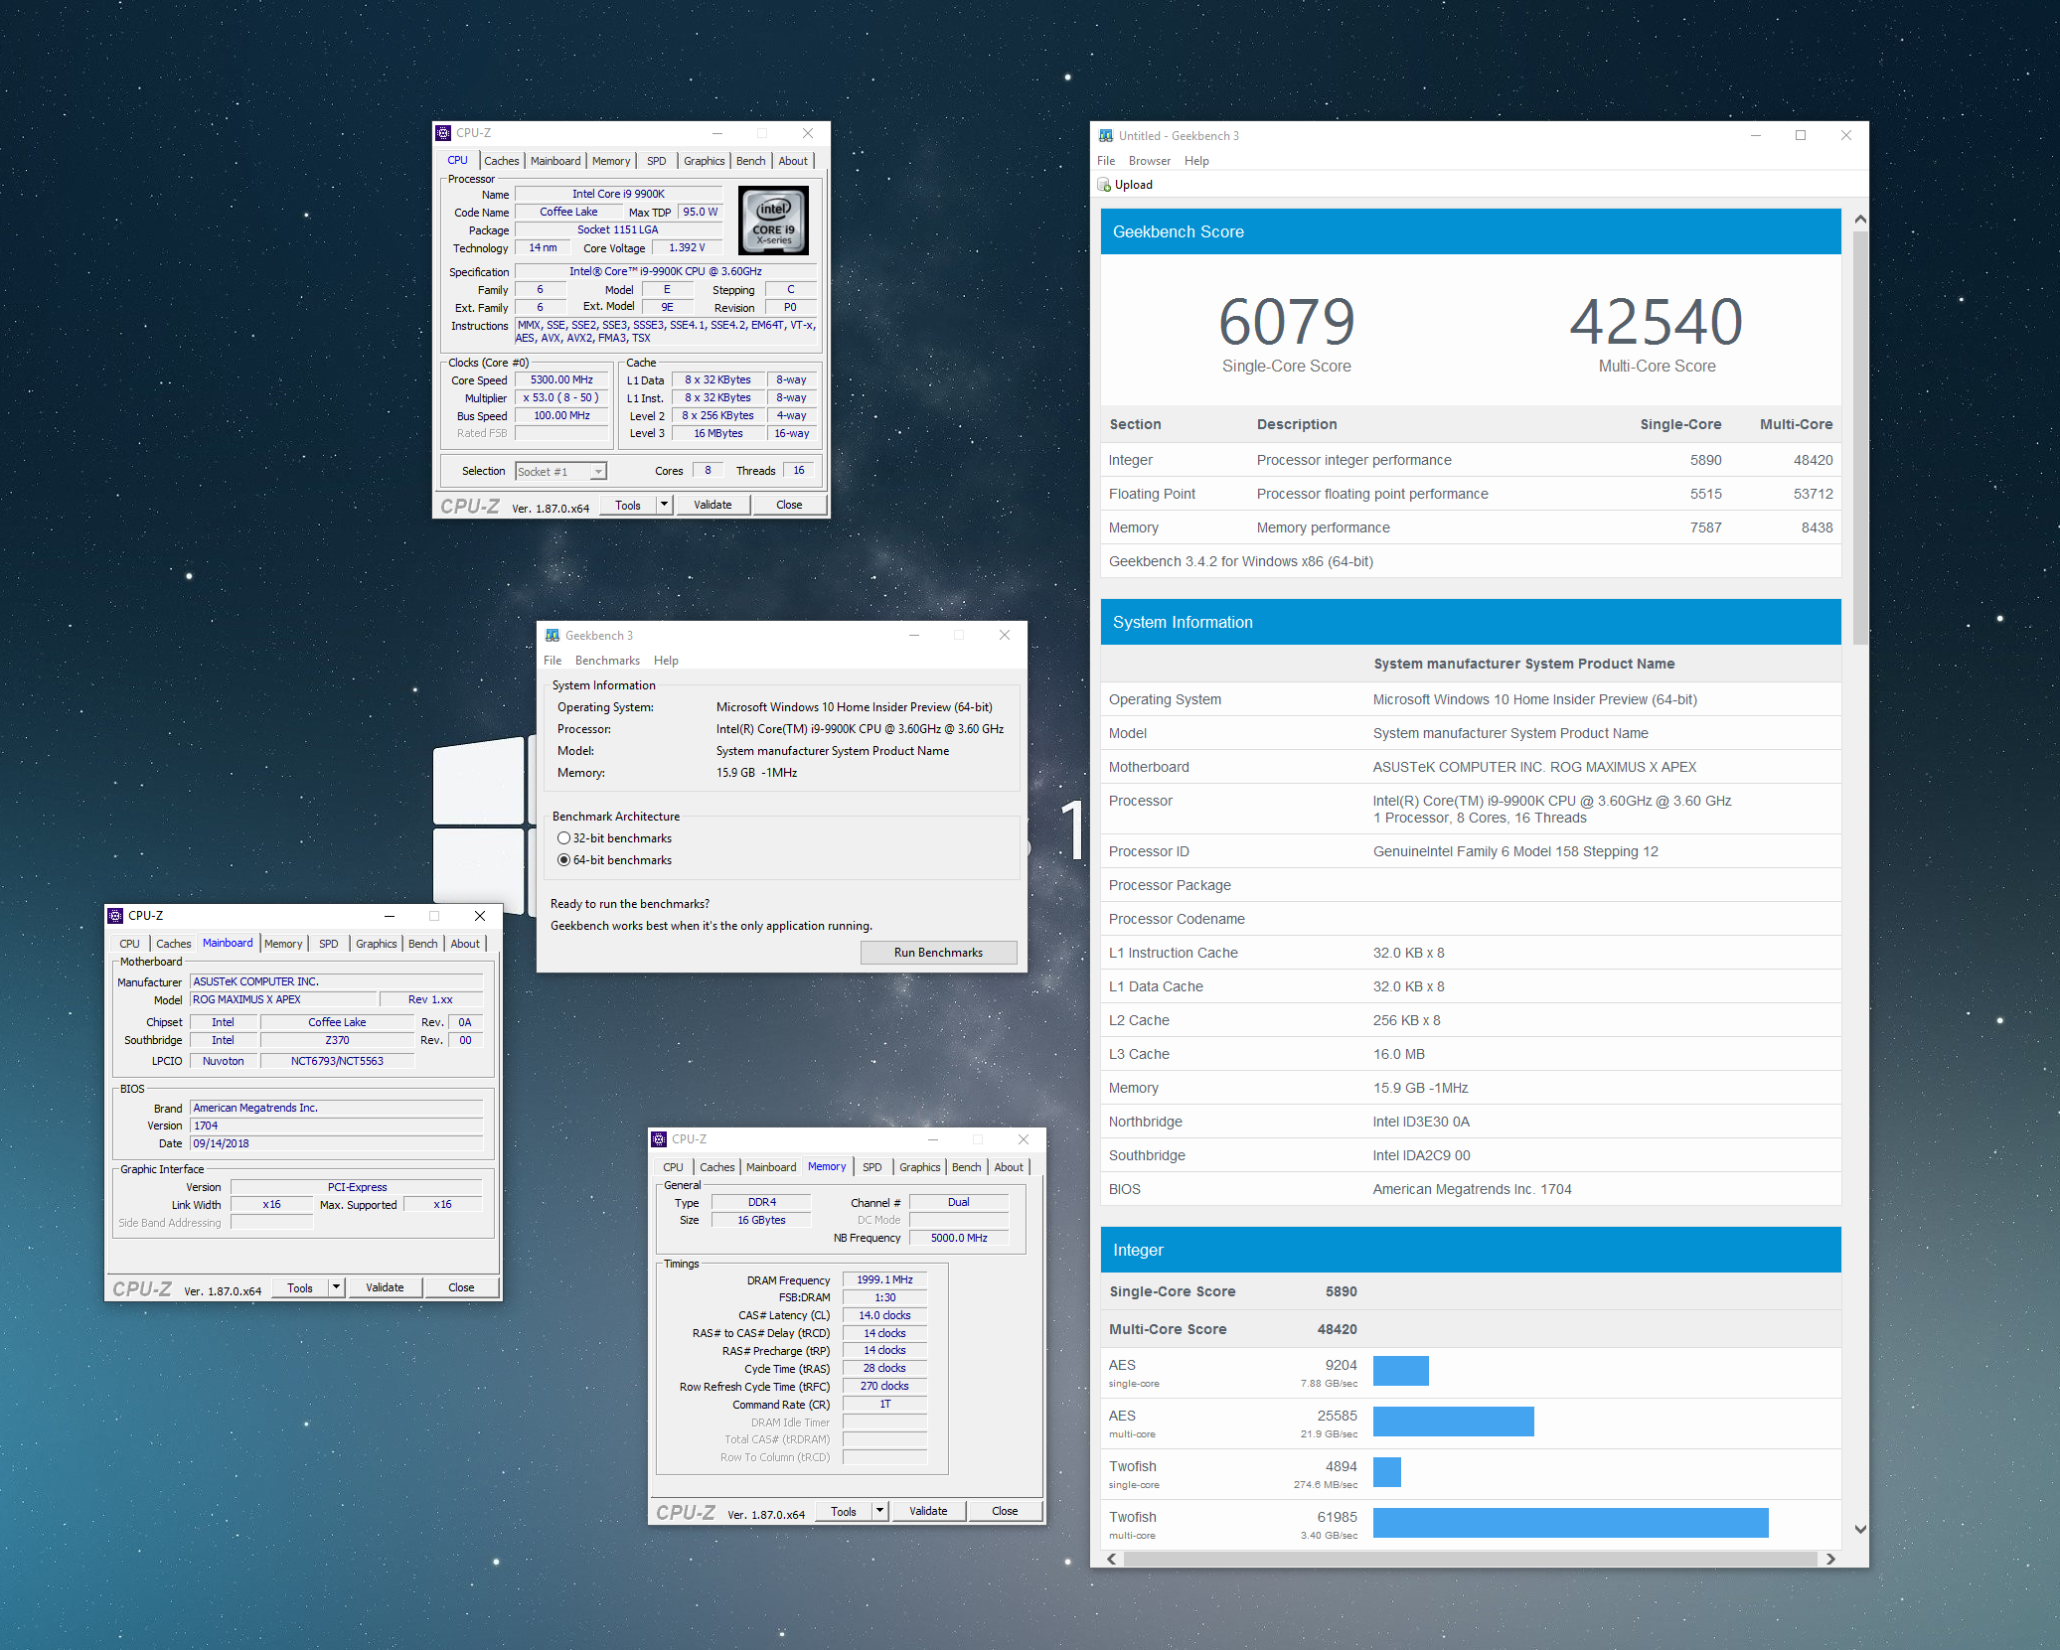Click Close button in CPU-Z Memory window
Image resolution: width=2060 pixels, height=1650 pixels.
[x=1005, y=1511]
